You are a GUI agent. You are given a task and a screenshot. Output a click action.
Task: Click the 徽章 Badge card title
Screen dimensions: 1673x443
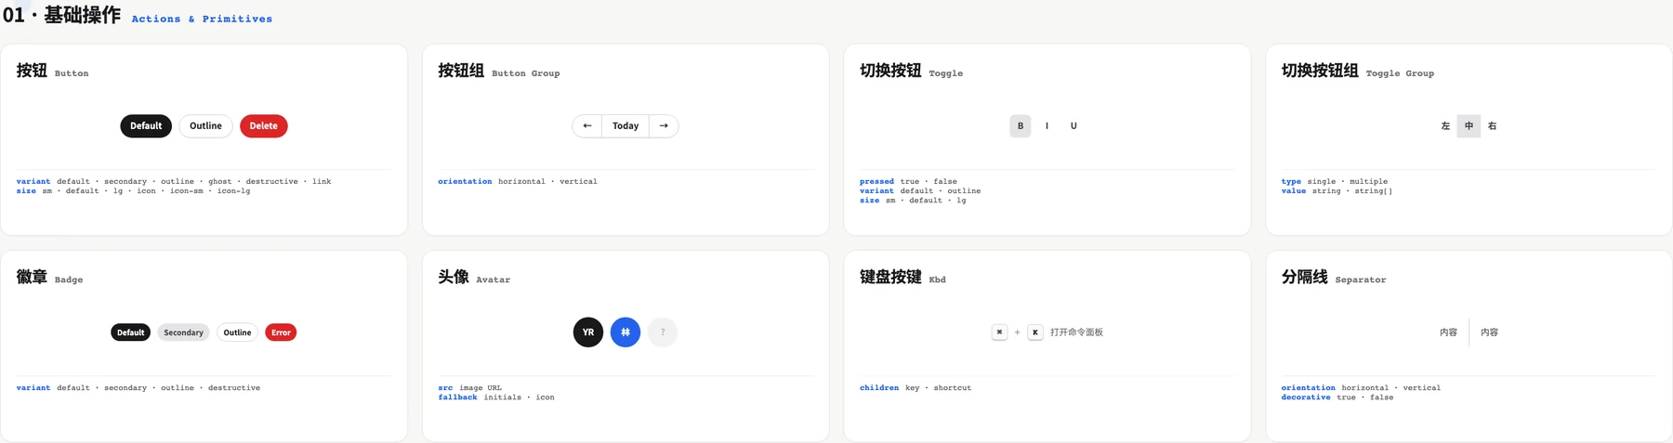[49, 277]
